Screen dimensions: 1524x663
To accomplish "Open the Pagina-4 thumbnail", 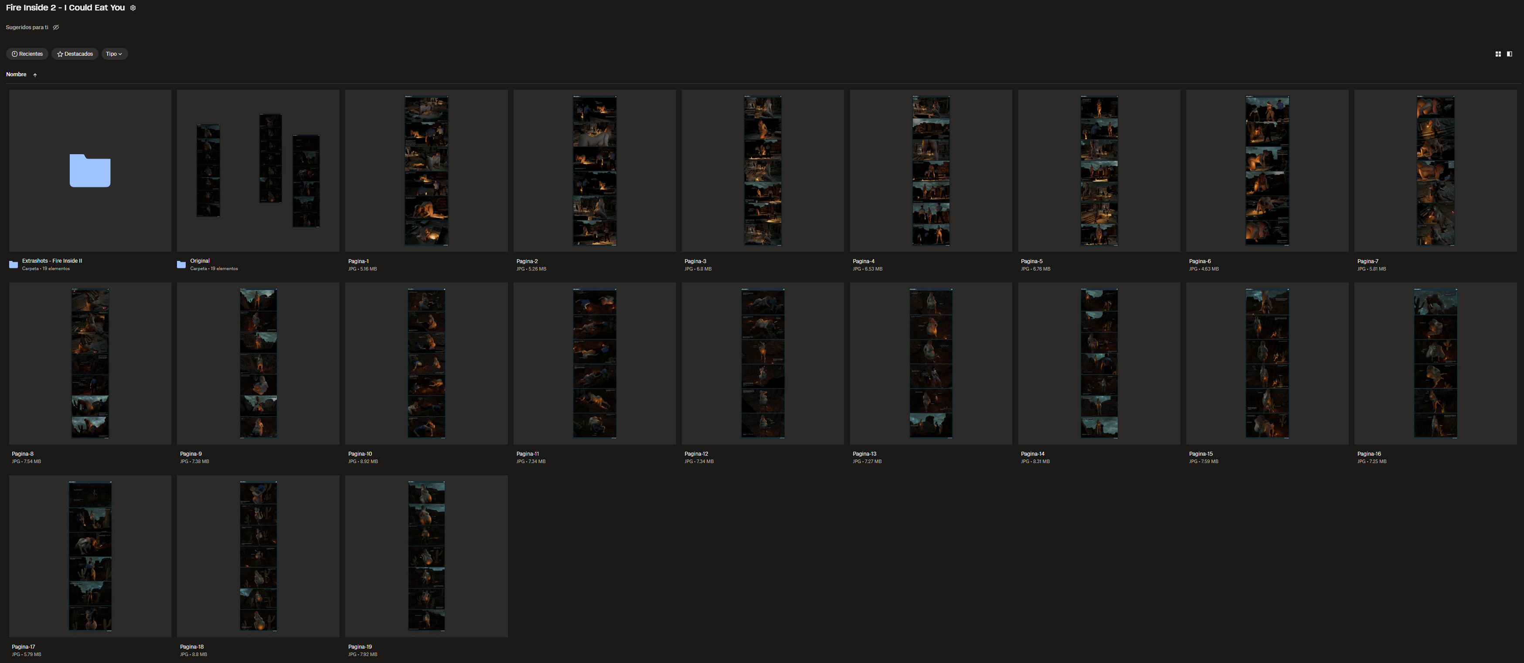I will (x=931, y=171).
